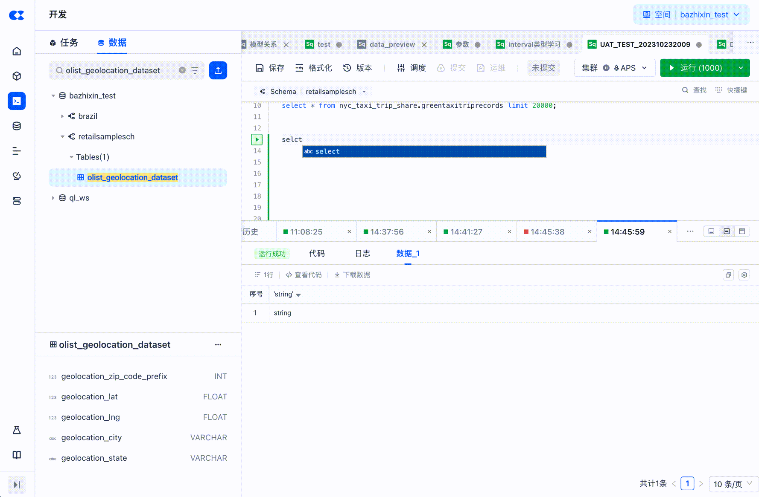Click the home icon in left sidebar

pyautogui.click(x=17, y=51)
